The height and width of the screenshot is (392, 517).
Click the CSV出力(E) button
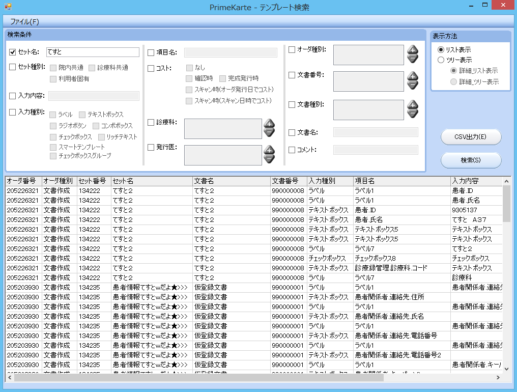(471, 137)
